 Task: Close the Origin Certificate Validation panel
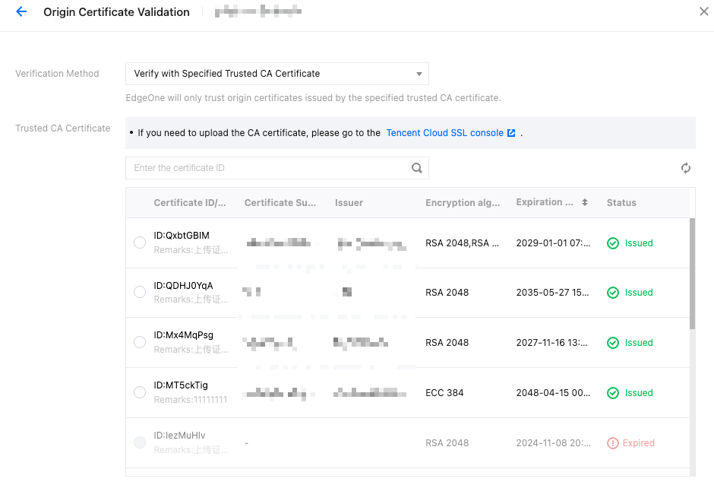coord(703,12)
